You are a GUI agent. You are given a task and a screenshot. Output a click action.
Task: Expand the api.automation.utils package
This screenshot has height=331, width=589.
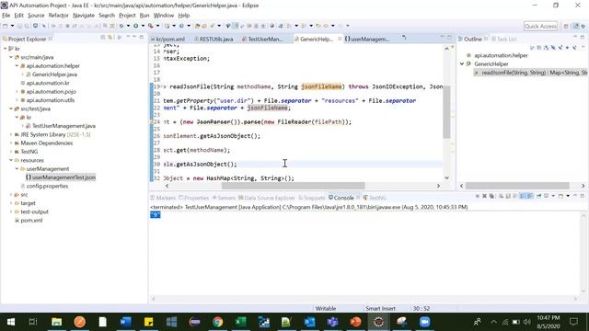pos(17,100)
